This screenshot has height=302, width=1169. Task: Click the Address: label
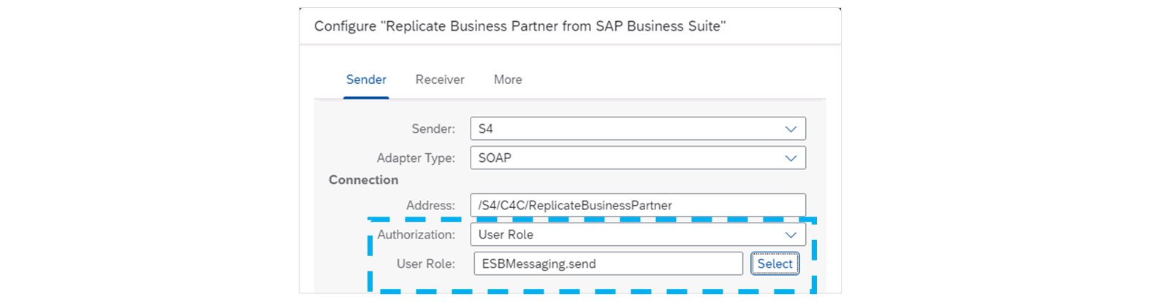430,206
